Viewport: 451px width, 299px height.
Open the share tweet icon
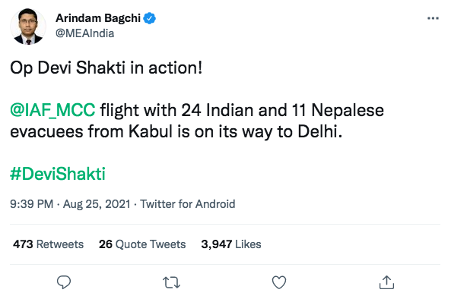[x=386, y=282]
